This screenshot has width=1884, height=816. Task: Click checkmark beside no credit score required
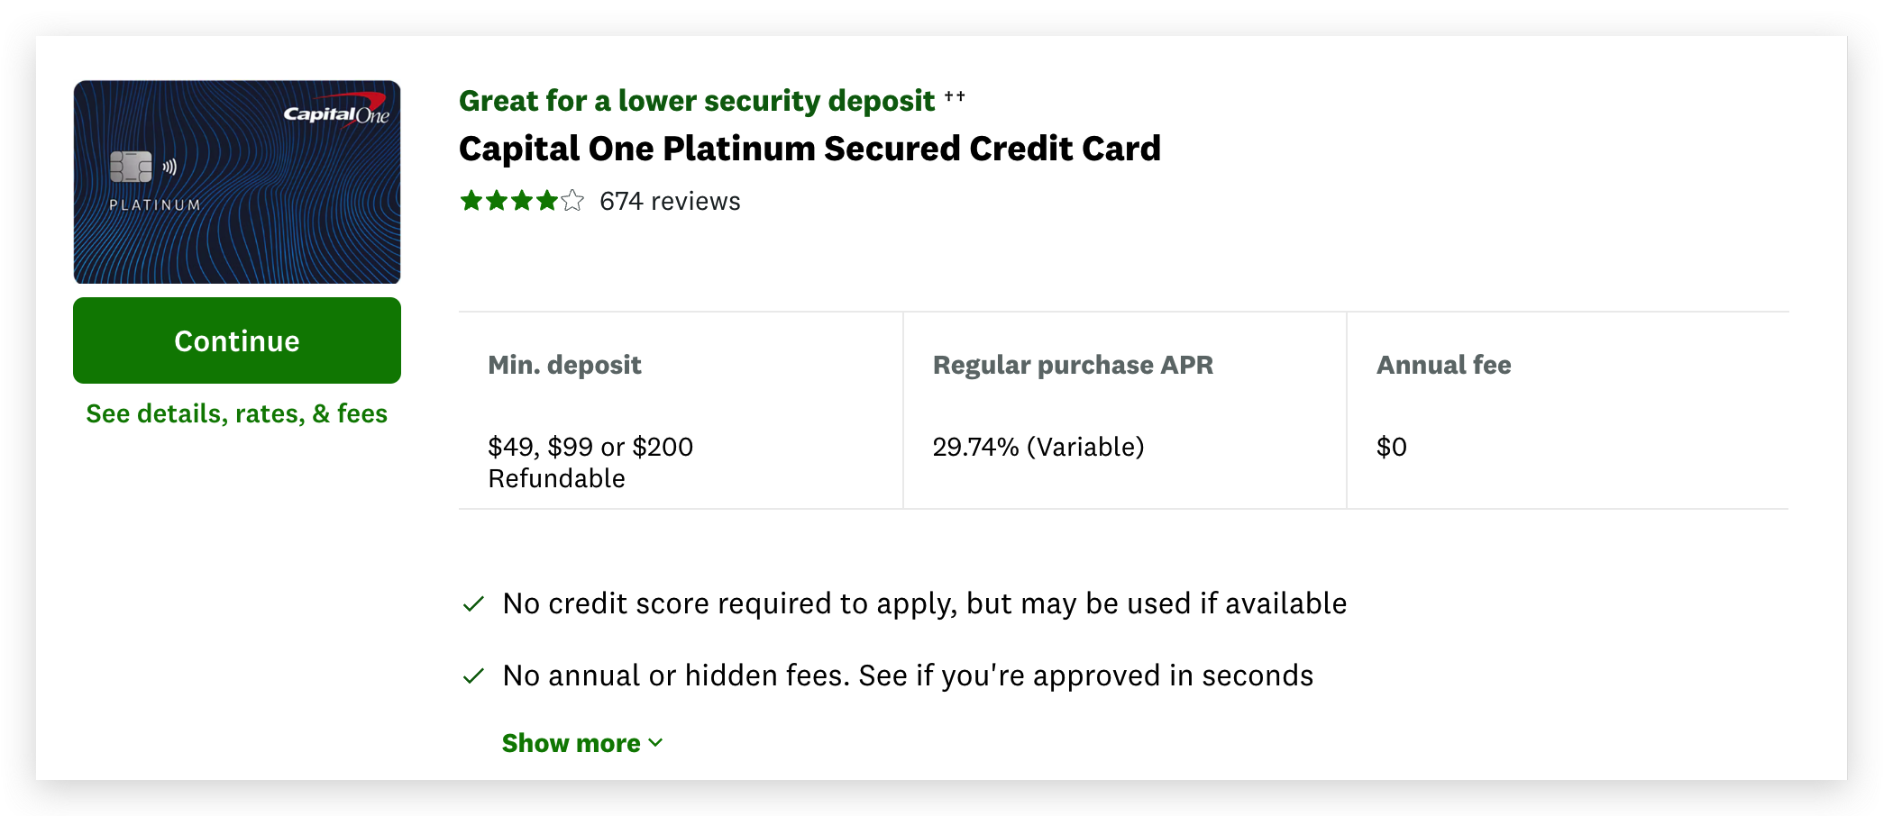pos(473,604)
